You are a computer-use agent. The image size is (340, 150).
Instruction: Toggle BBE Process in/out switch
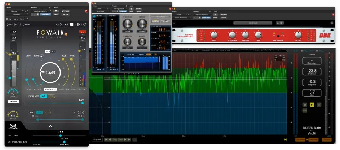coord(278,36)
